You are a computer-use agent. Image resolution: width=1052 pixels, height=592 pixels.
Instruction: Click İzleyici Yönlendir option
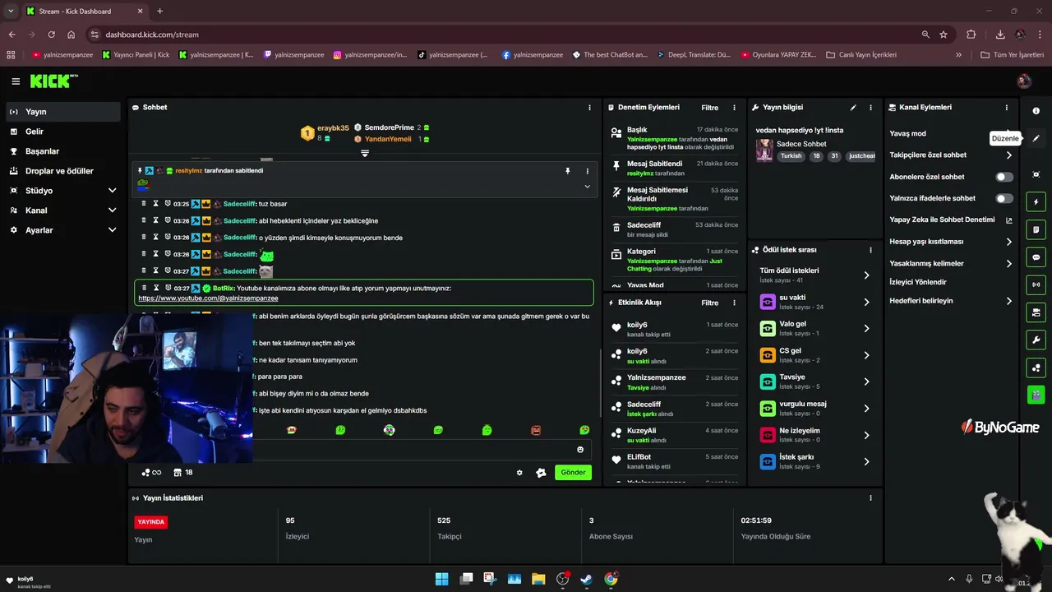917,282
